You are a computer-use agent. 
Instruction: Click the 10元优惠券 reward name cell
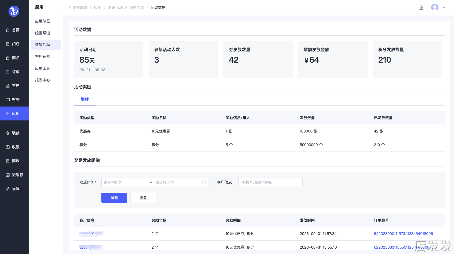161,131
